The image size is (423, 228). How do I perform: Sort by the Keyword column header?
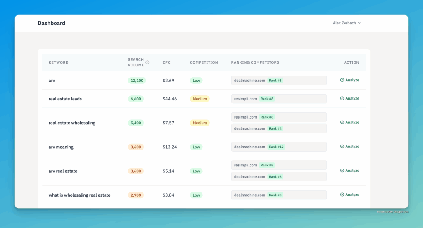pyautogui.click(x=58, y=62)
